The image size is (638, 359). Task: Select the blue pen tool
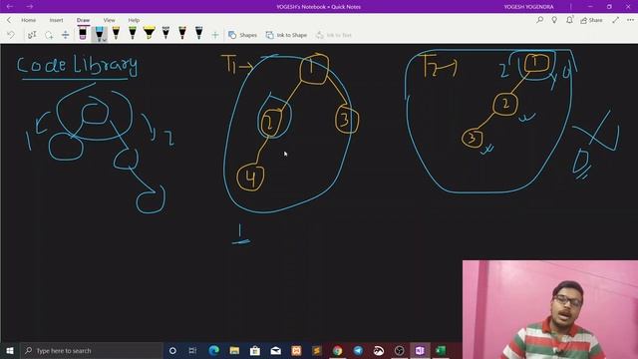point(100,34)
